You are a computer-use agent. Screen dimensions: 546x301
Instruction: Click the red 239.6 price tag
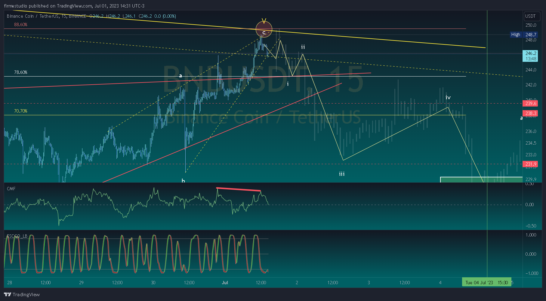tap(530, 104)
